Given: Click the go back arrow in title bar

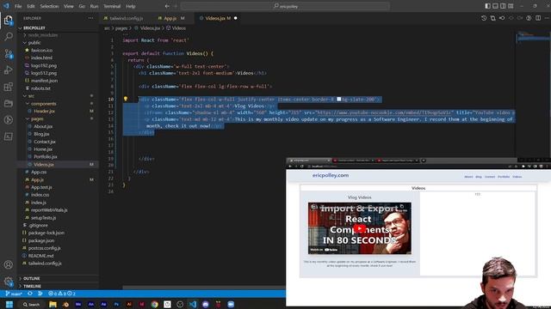Looking at the screenshot, I should [x=167, y=6].
